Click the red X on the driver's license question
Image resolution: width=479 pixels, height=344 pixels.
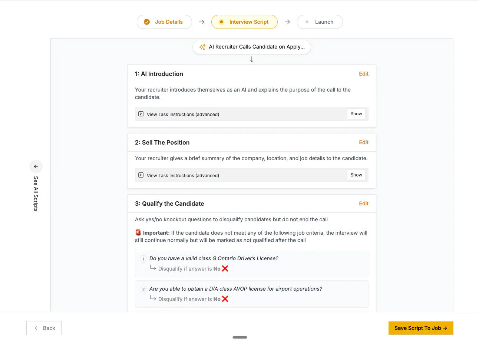point(225,268)
